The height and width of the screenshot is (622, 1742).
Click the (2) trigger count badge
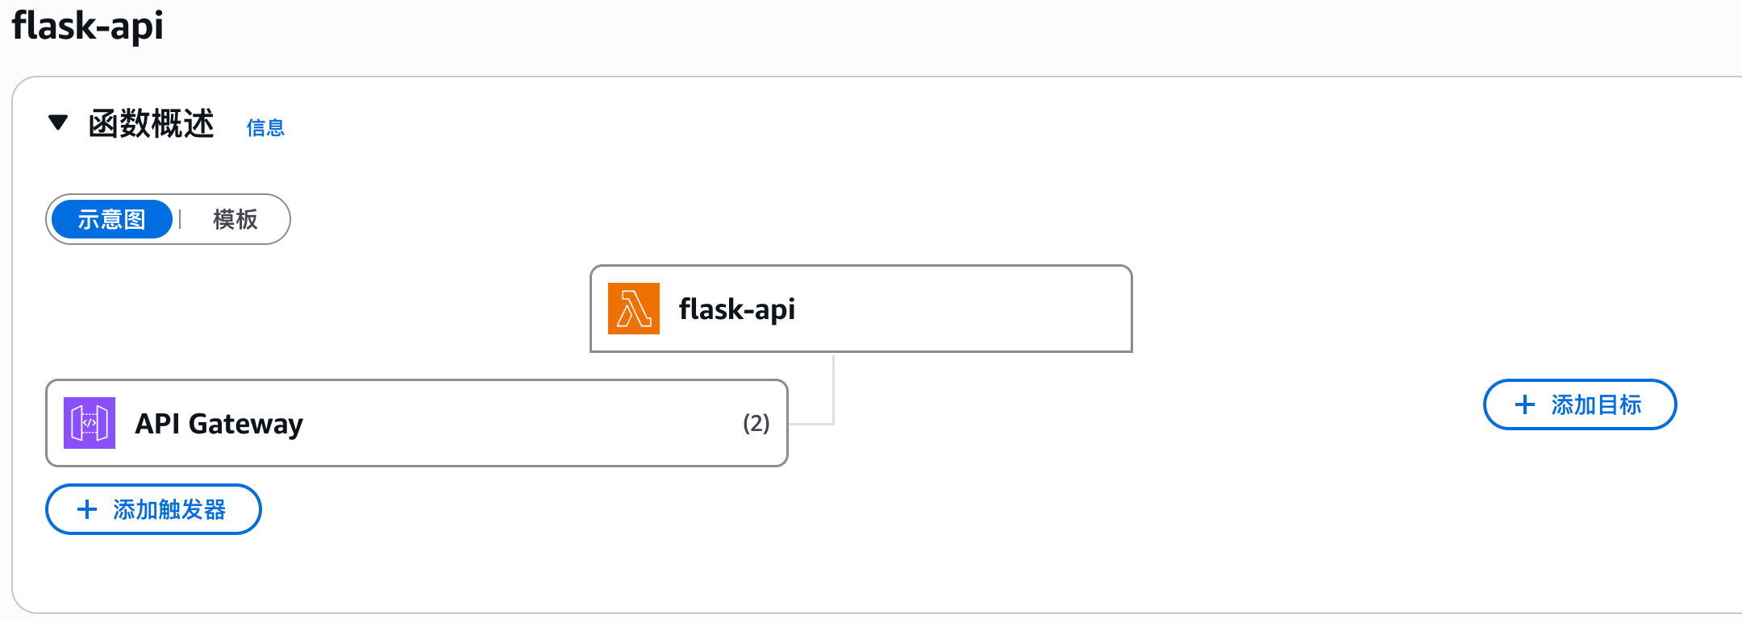pos(756,423)
